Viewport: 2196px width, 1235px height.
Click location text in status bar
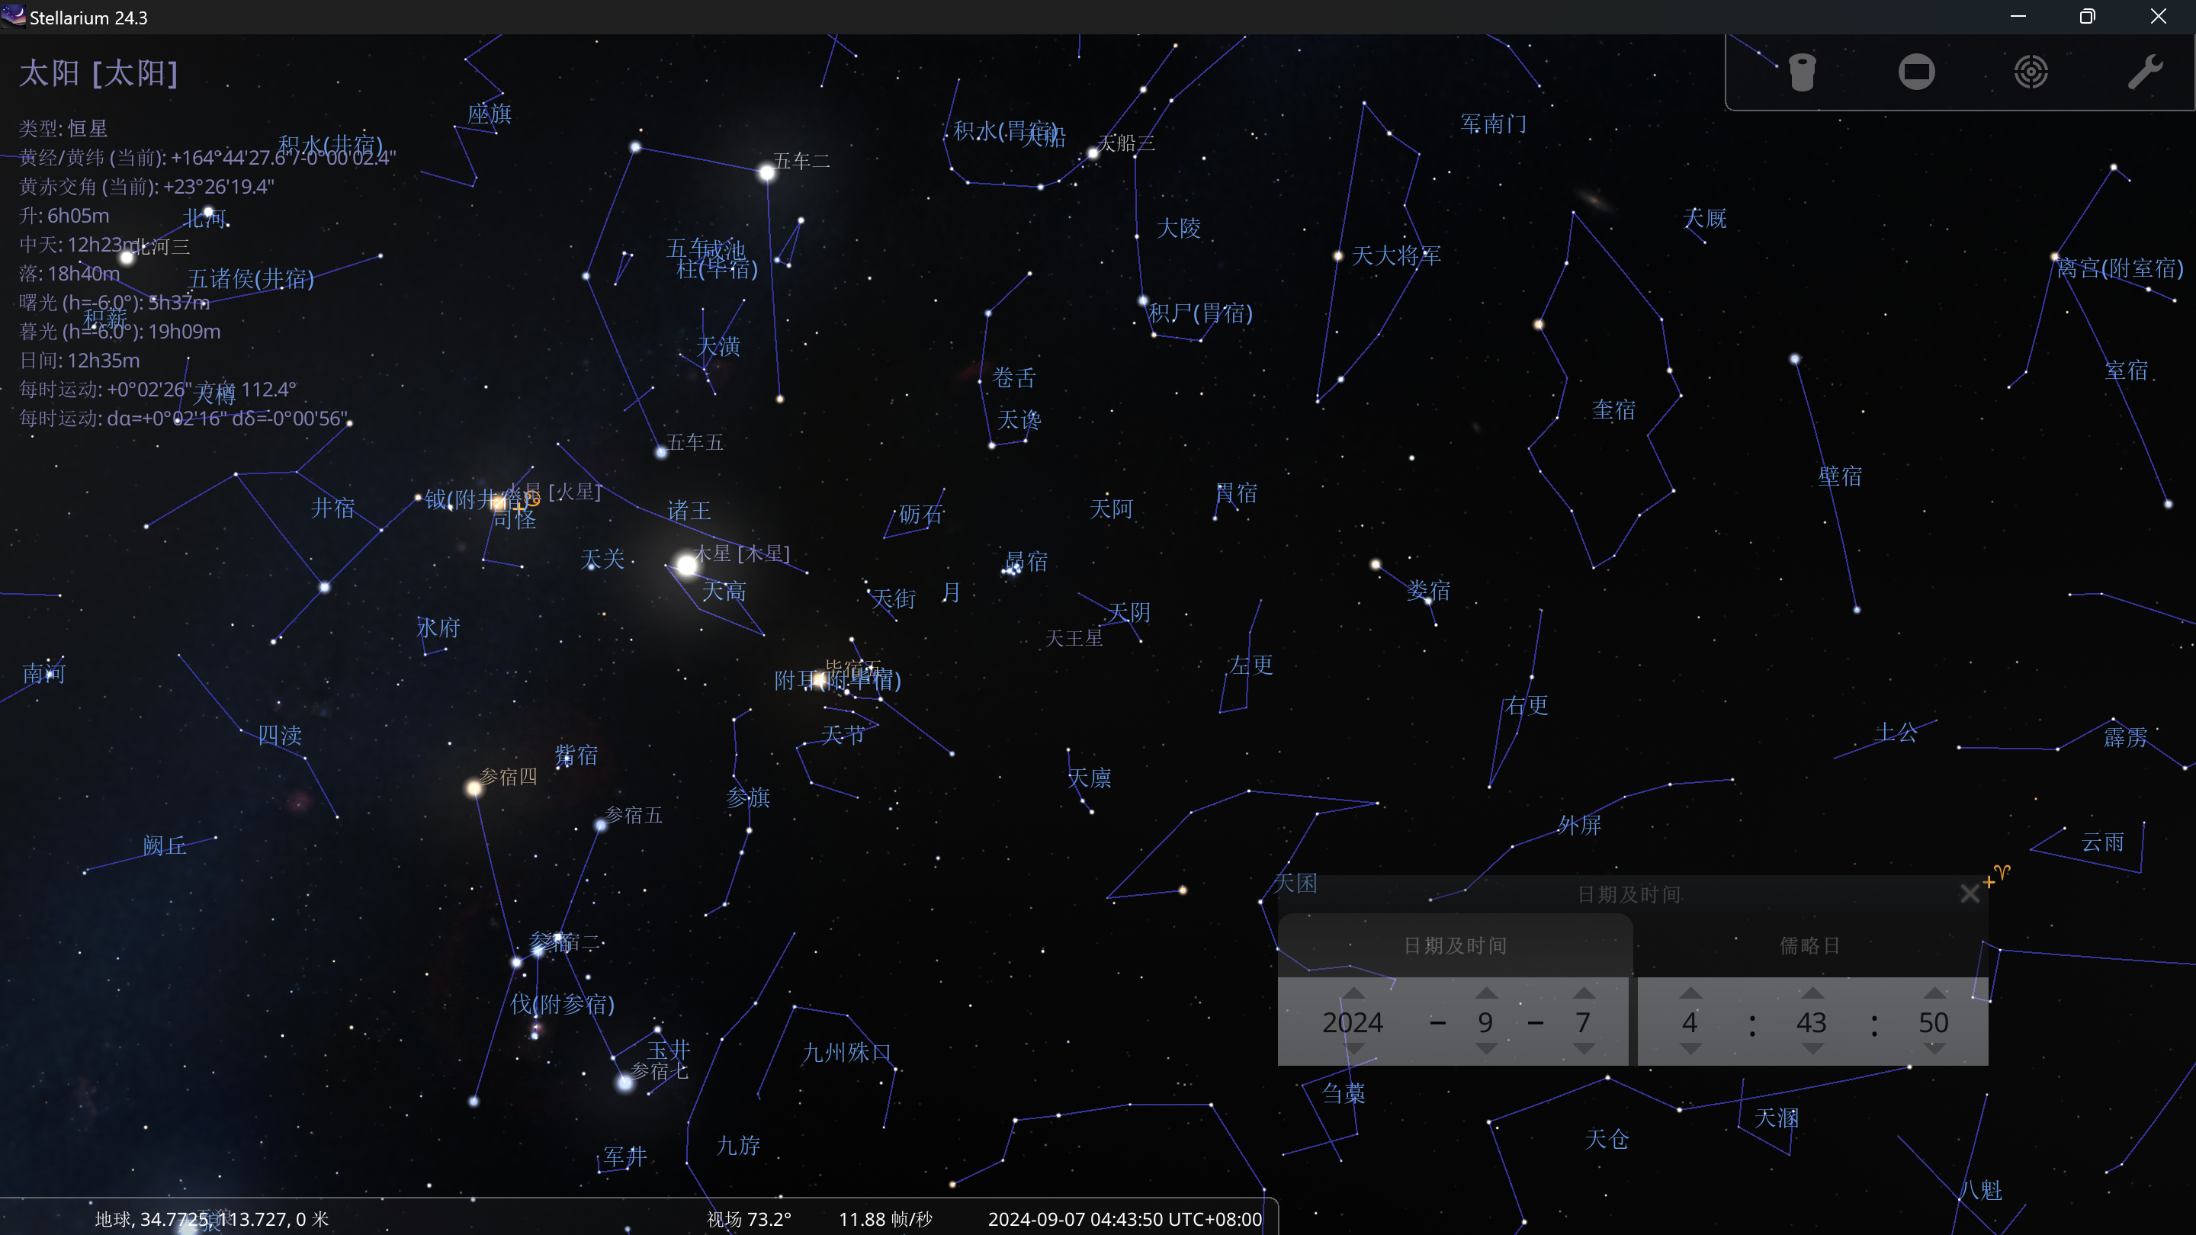coord(211,1219)
